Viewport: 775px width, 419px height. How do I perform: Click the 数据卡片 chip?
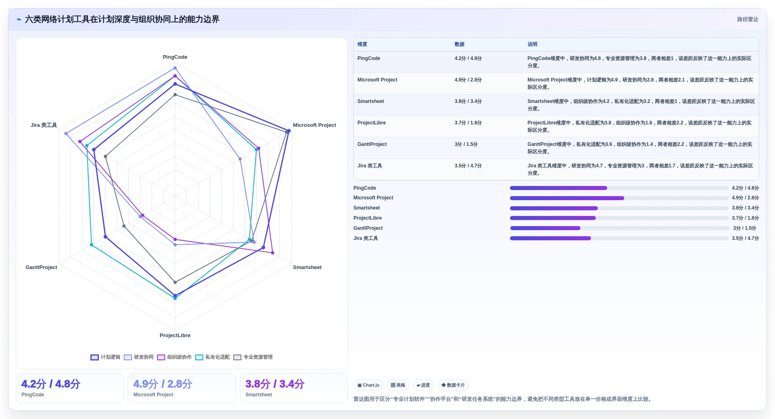453,385
